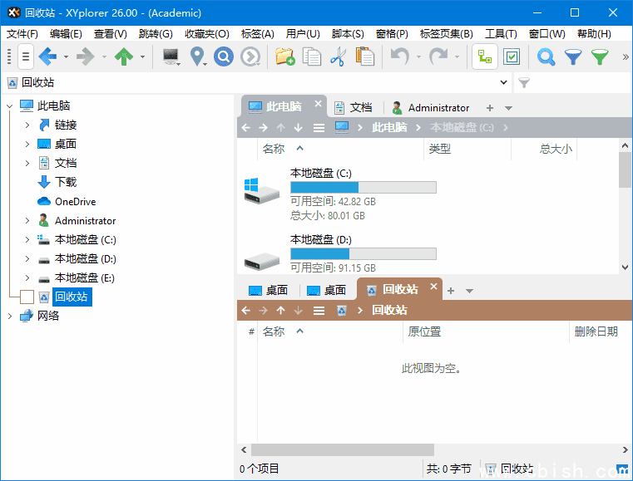This screenshot has height=481, width=633.
Task: Click the blue Back arrow toolbar icon
Action: click(x=47, y=56)
